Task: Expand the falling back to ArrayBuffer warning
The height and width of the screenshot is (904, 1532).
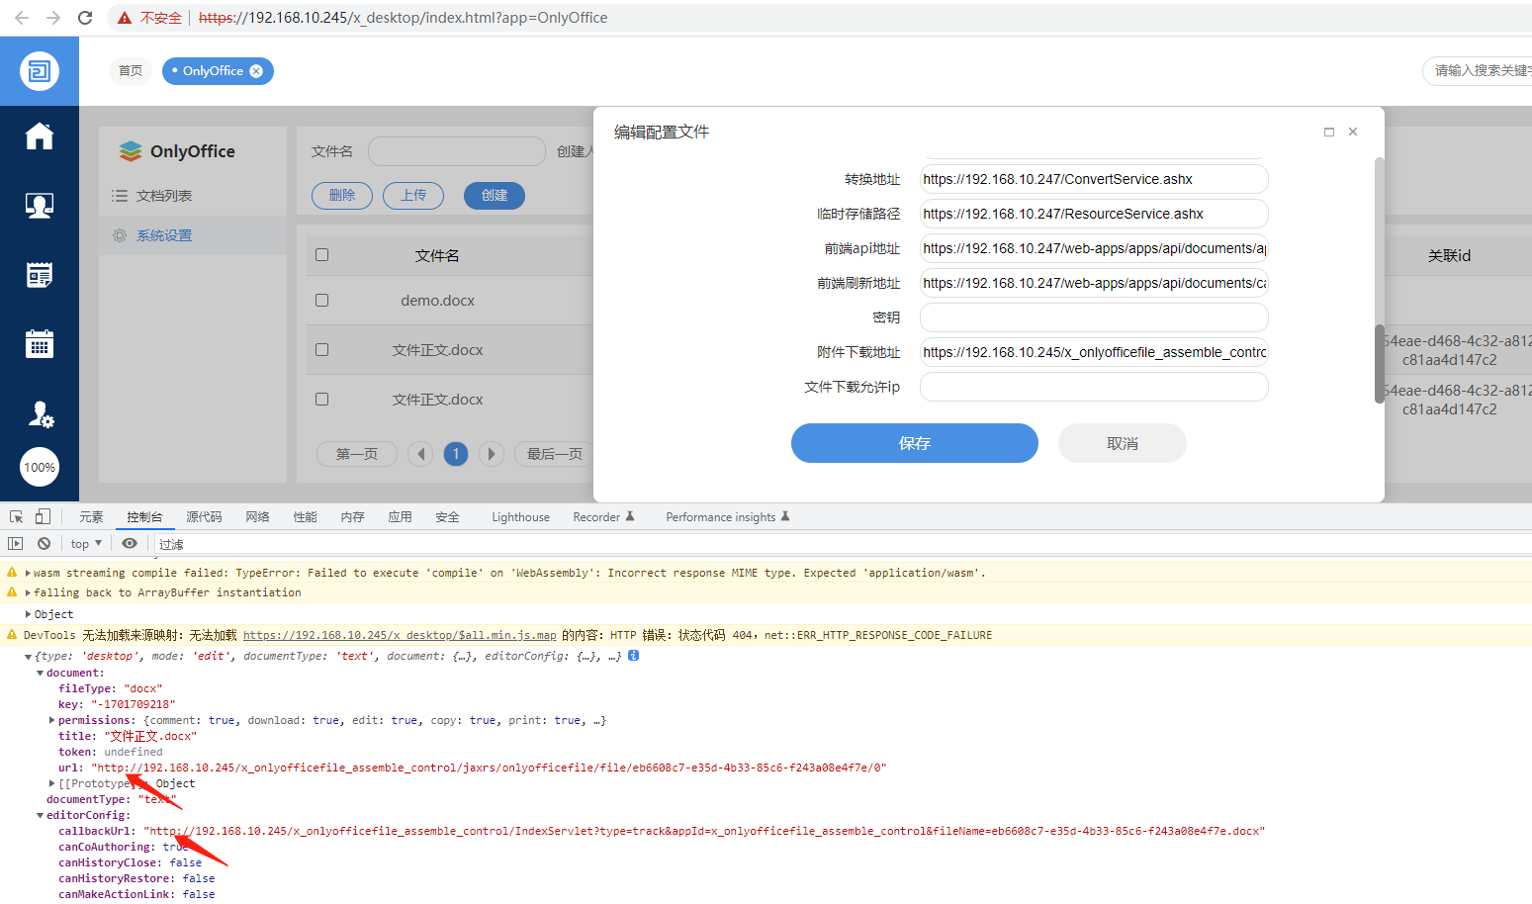Action: pyautogui.click(x=28, y=592)
